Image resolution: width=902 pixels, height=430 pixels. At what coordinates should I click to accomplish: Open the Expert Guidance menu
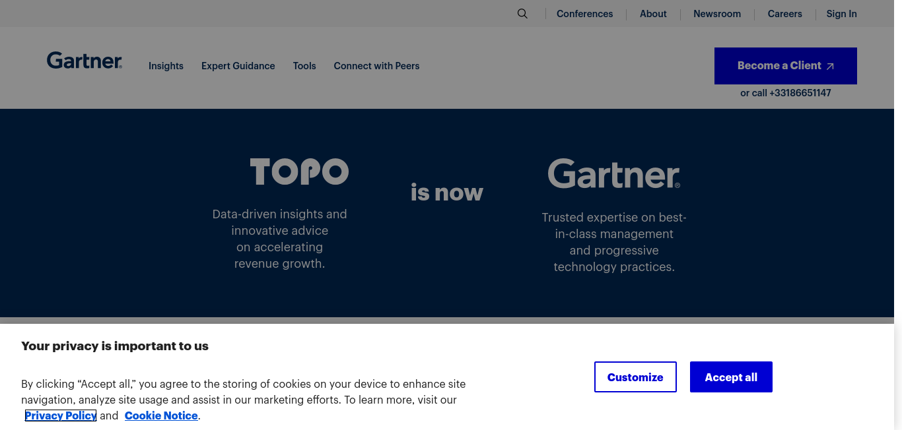point(238,66)
